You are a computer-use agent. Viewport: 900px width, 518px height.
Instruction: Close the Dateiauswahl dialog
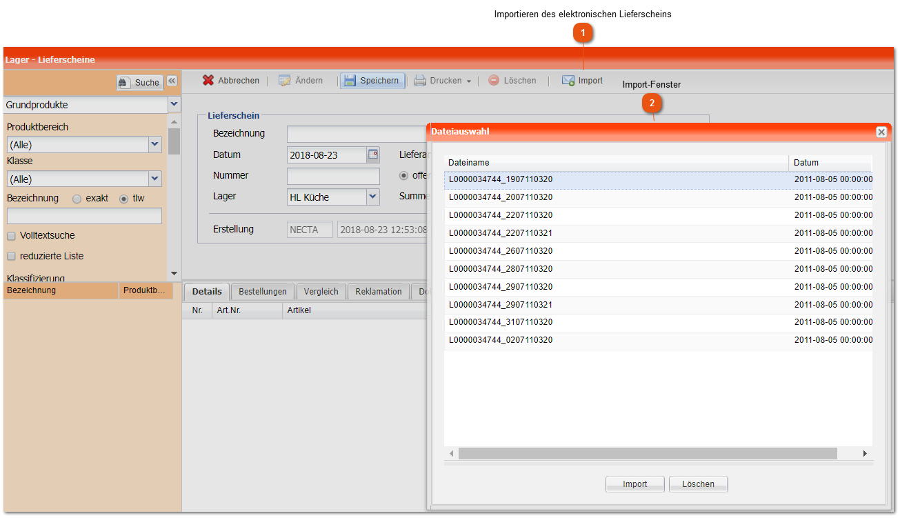(881, 132)
